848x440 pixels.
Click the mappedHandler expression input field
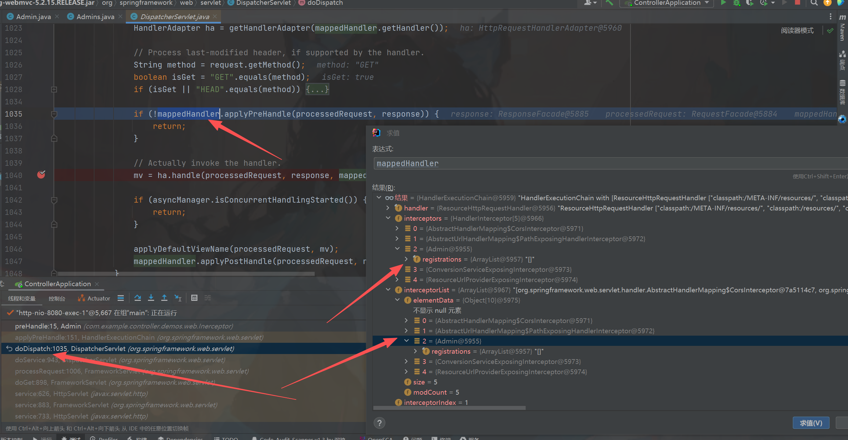tap(580, 163)
